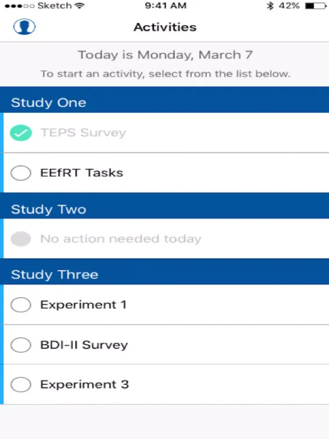
Task: Tap the cellular signal dots
Action: point(20,6)
